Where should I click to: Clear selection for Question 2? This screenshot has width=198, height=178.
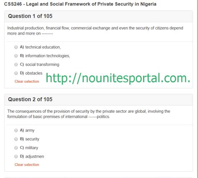point(27,165)
